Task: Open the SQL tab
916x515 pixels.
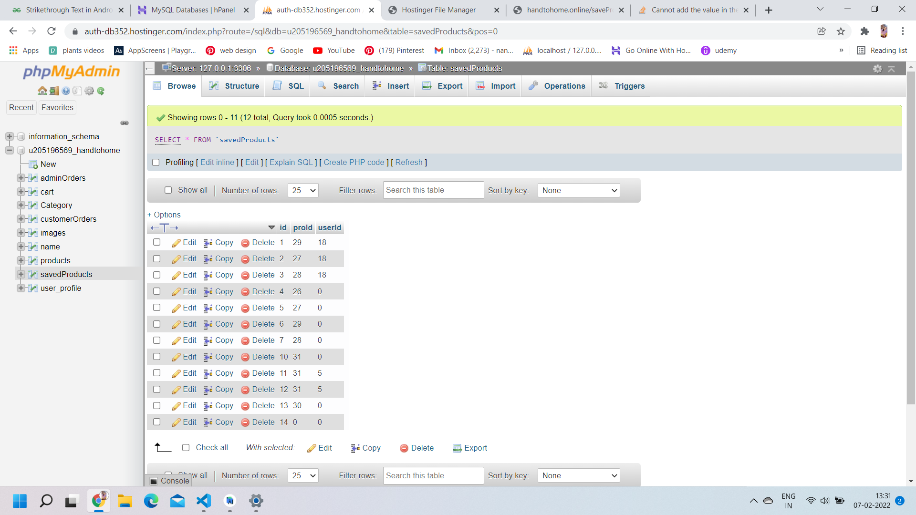Action: [x=288, y=86]
